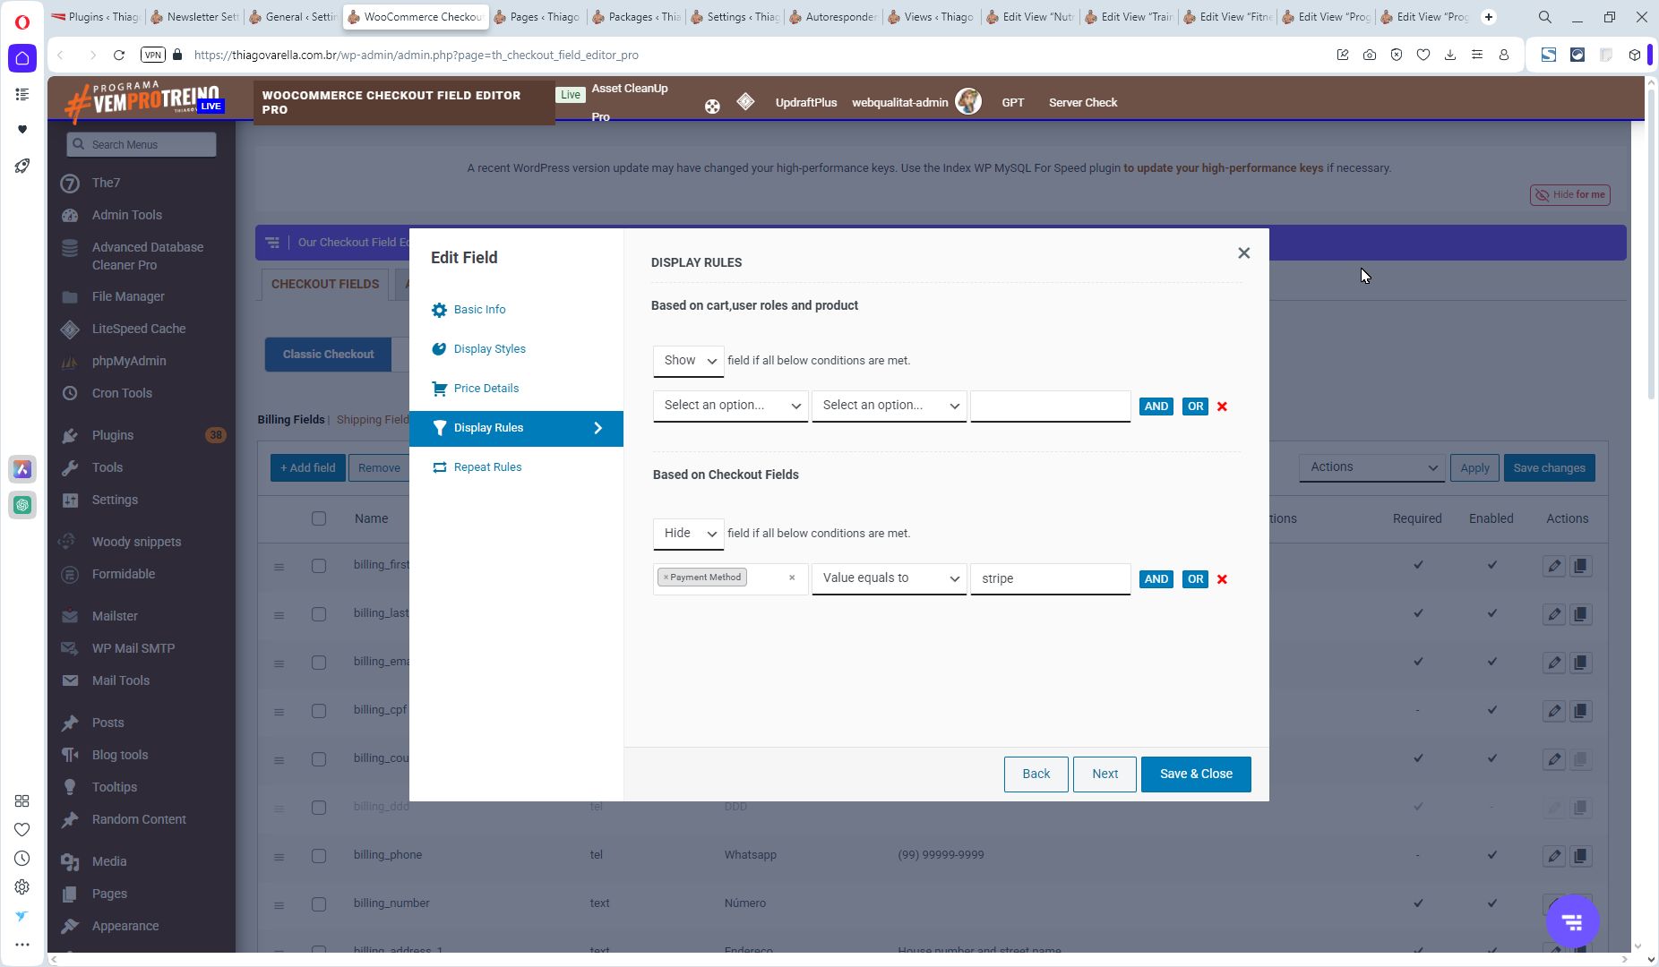Open Price Details section
Image resolution: width=1659 pixels, height=967 pixels.
point(486,389)
